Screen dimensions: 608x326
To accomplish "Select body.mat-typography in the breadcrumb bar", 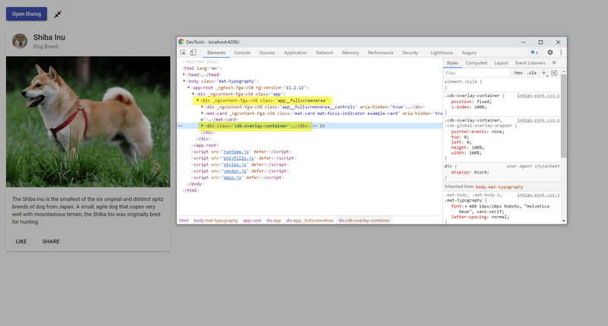I will tap(216, 221).
